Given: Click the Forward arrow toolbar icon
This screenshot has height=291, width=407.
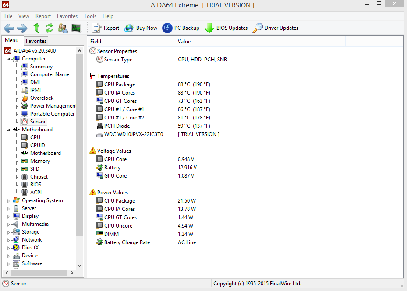Looking at the screenshot, I should pyautogui.click(x=22, y=28).
